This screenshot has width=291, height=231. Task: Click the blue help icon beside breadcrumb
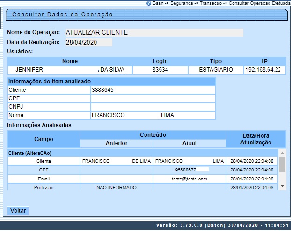click(149, 3)
